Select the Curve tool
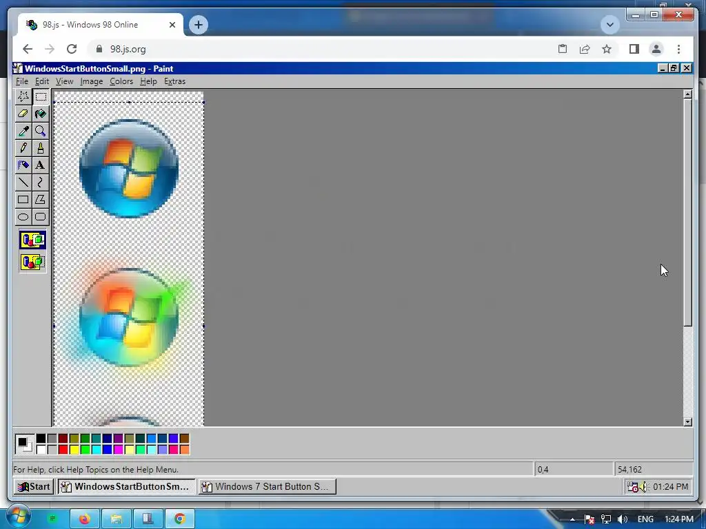 click(x=41, y=182)
